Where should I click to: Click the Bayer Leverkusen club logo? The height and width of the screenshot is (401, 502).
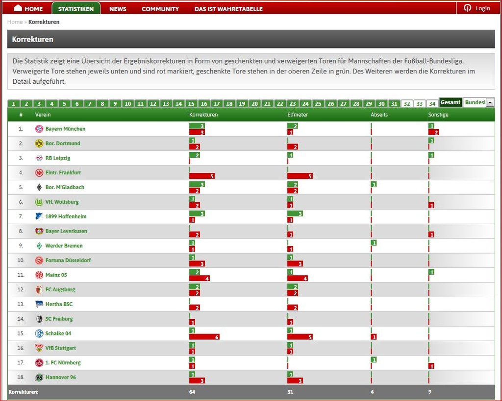39,231
